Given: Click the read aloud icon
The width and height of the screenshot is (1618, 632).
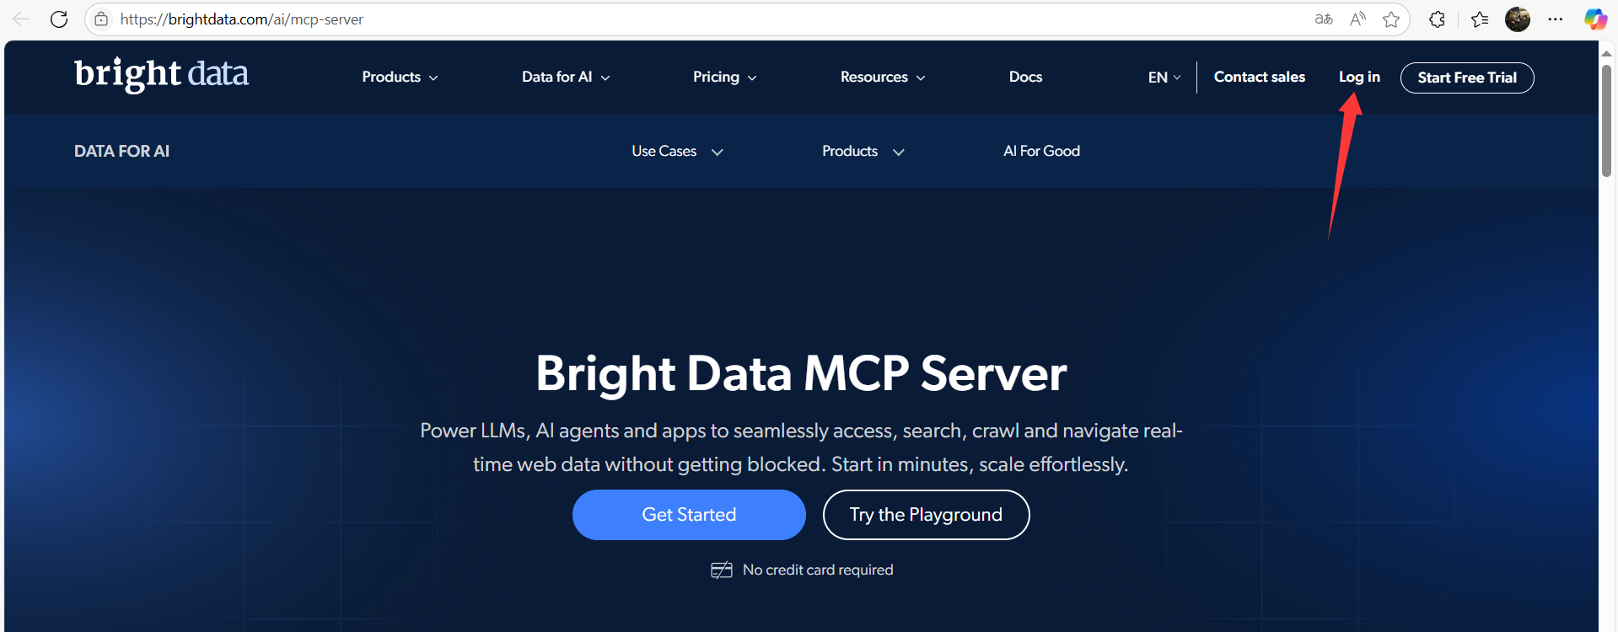Looking at the screenshot, I should coord(1357,19).
